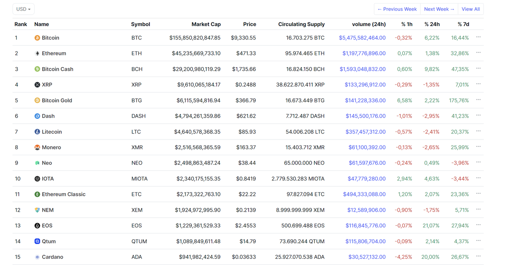505x265 pixels.
Task: Open Qtum's volume link $115,806,704.00
Action: [x=365, y=241]
